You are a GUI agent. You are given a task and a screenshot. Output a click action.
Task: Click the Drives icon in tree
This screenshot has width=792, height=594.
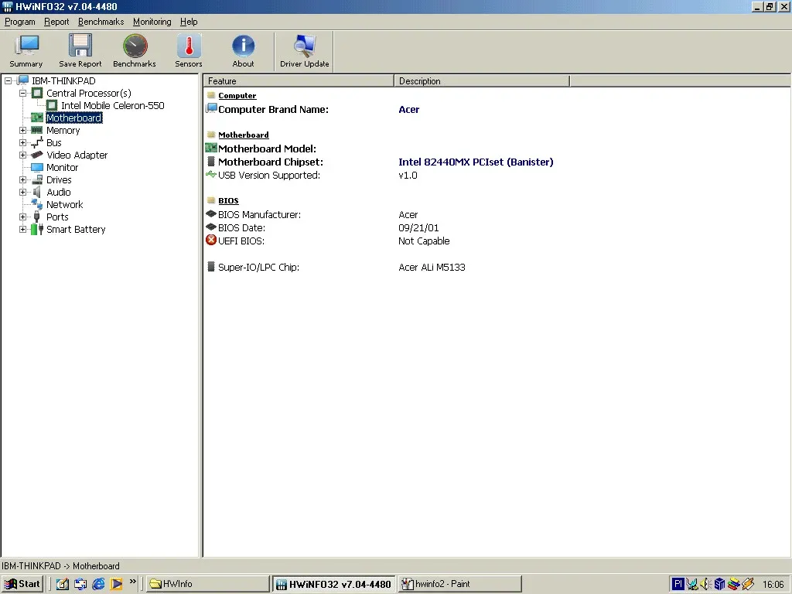37,179
